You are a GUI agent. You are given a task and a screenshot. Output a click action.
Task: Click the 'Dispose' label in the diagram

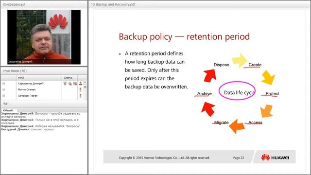222,65
